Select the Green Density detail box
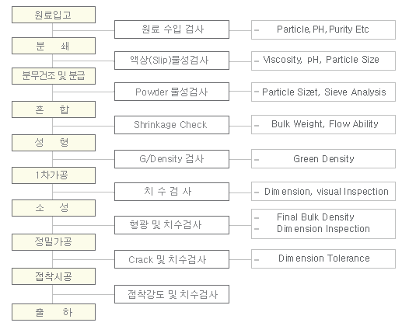 pos(323,158)
